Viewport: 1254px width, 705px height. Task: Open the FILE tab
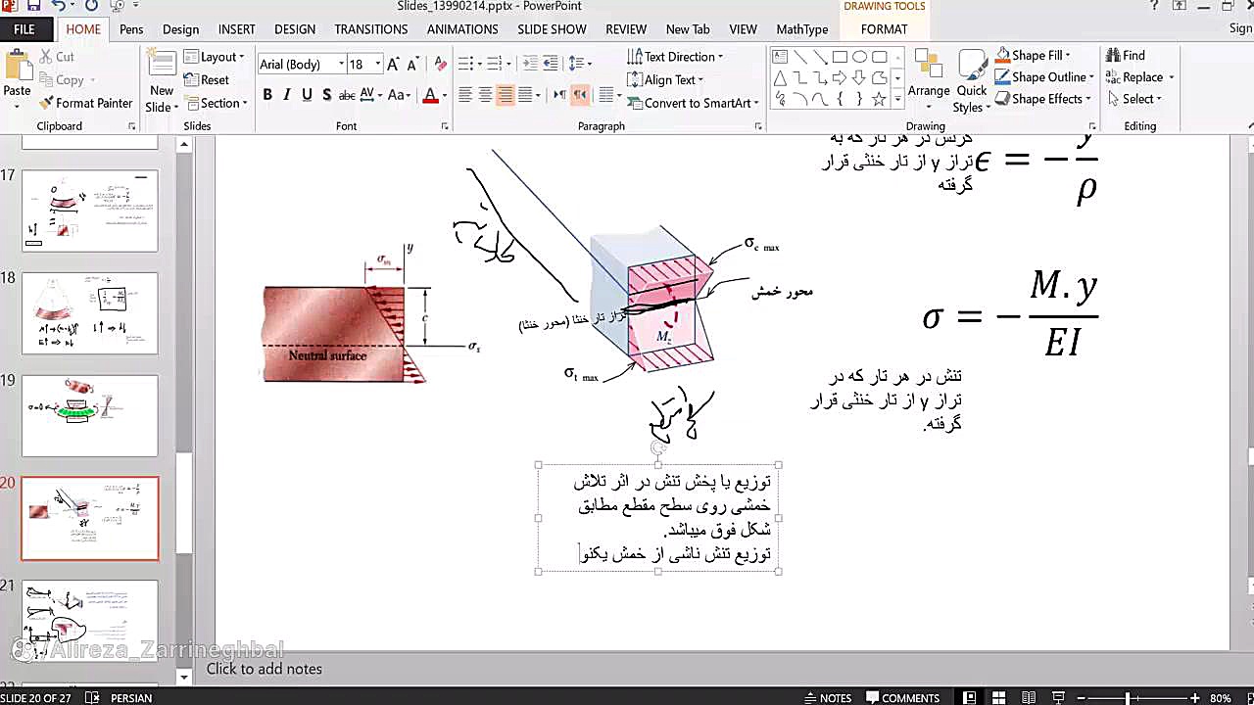pos(24,29)
